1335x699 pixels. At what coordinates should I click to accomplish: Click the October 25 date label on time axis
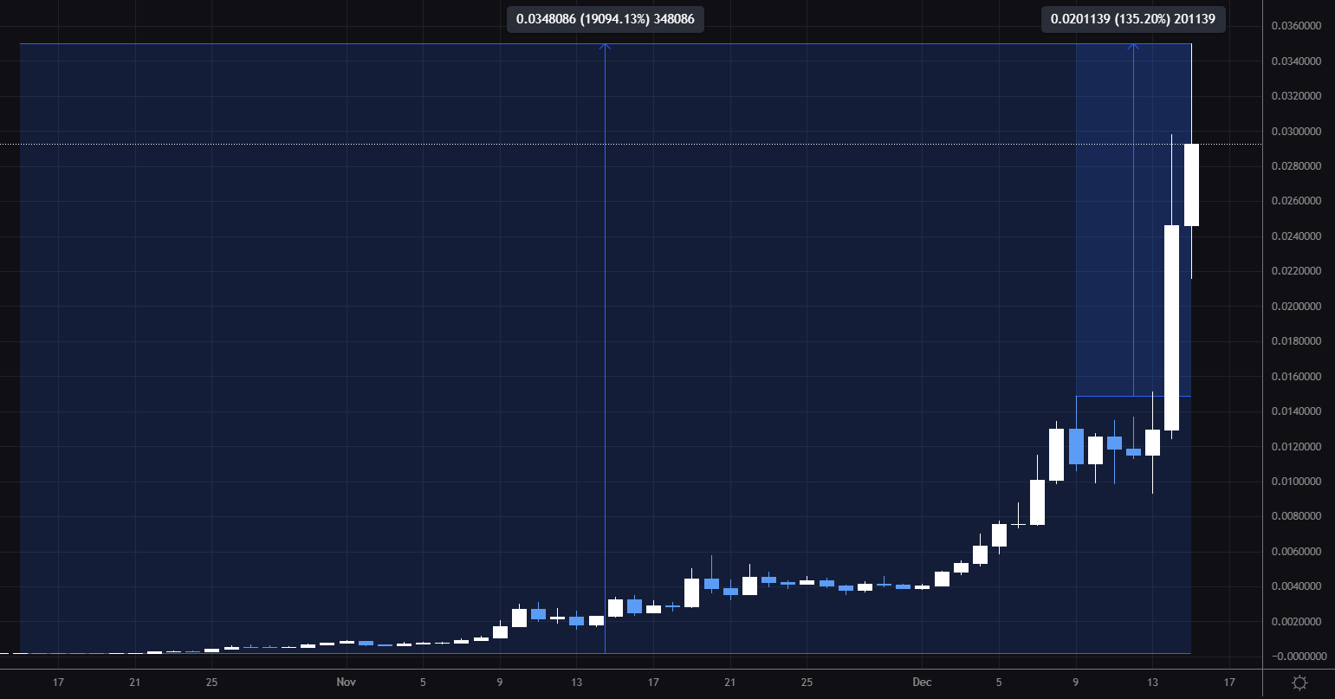(x=211, y=683)
